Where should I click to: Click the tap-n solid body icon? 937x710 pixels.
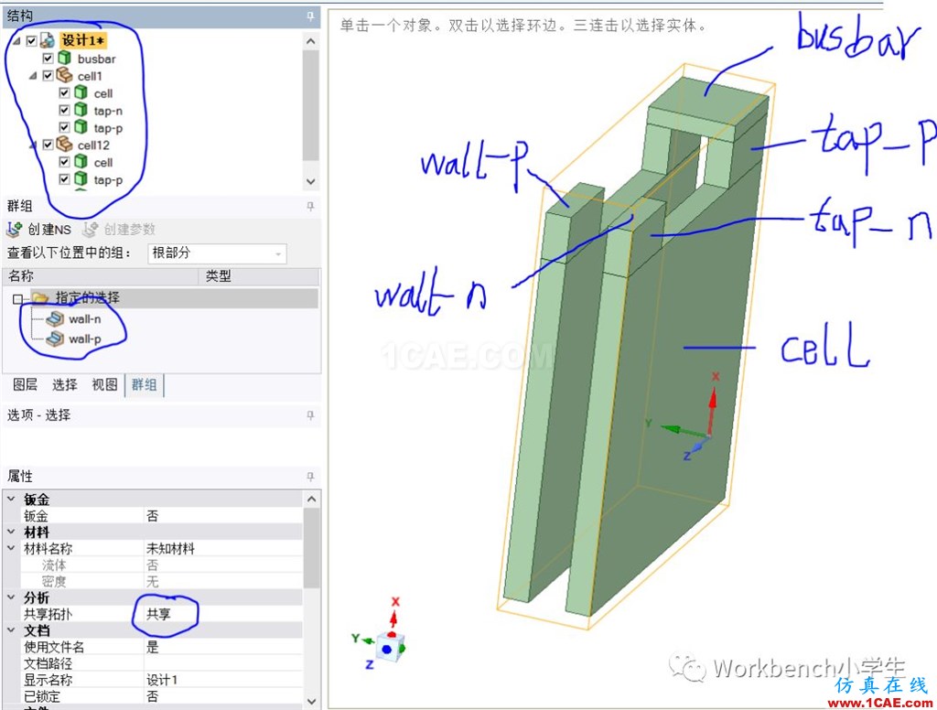[81, 111]
